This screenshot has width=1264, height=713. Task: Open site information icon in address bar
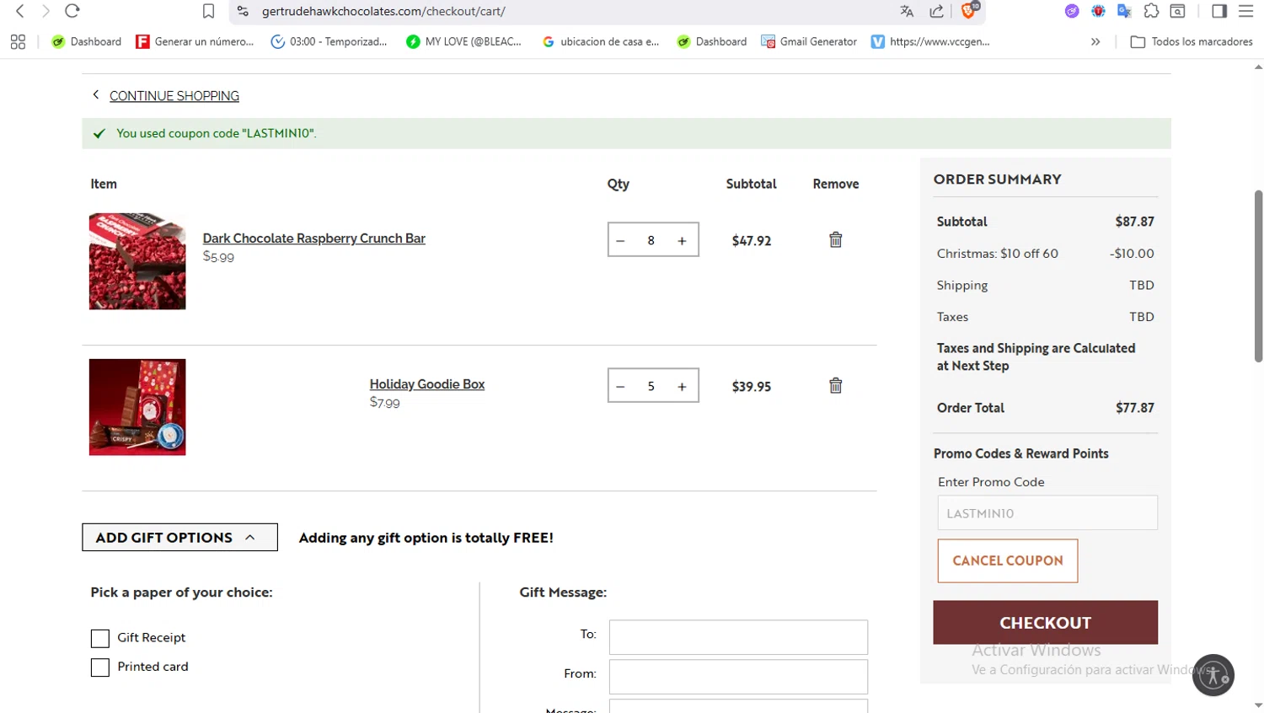click(243, 11)
